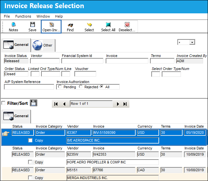Image resolution: width=208 pixels, height=181 pixels.
Task: Enable the Filter/Sort checkbox
Action: coord(3,103)
